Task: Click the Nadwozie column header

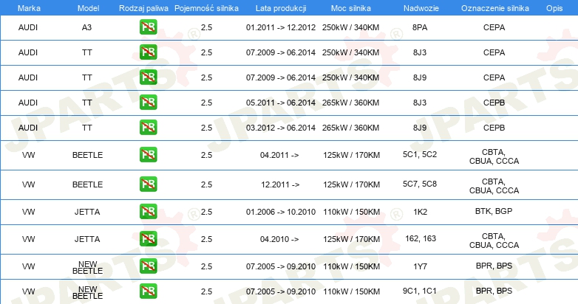Action: coord(421,8)
